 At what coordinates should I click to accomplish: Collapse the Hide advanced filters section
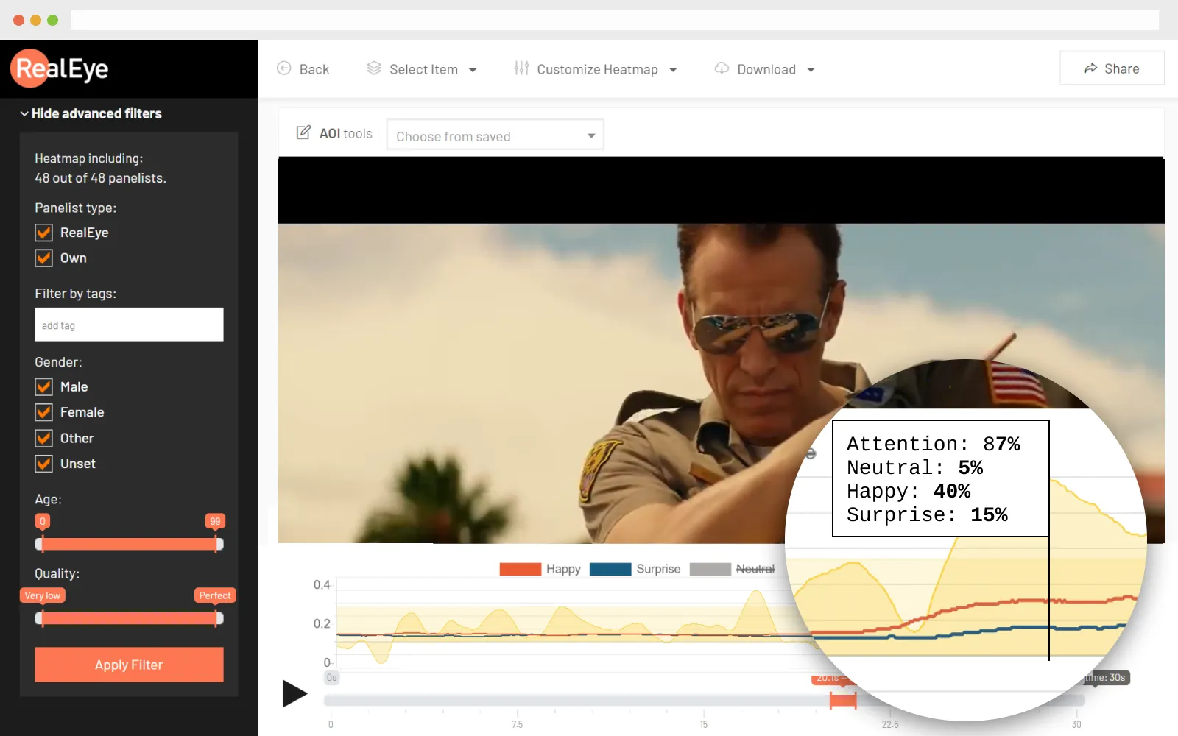click(x=91, y=113)
